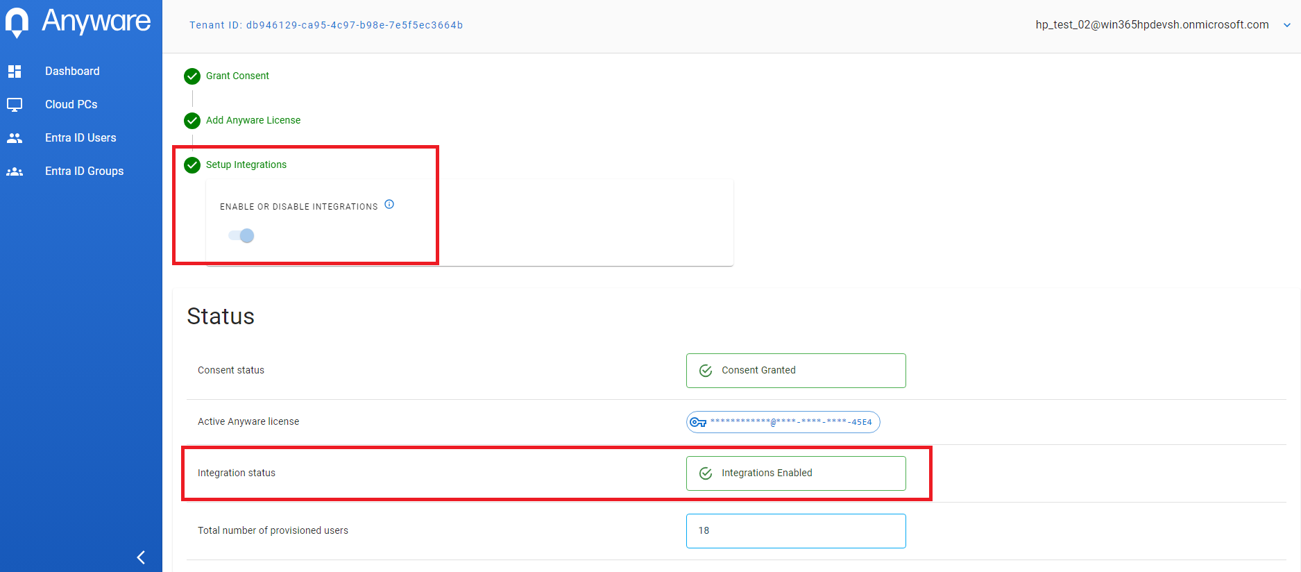Open Entra ID Groups section

pyautogui.click(x=84, y=171)
